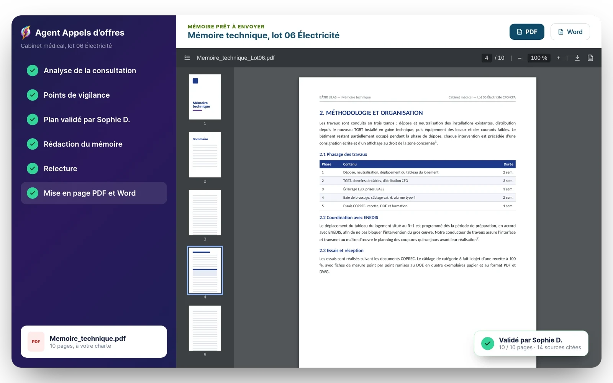
Task: Open the Memoire_technique.pdf file card
Action: click(94, 342)
